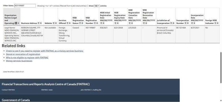Sort Business Address descending arrow

pos(41,23)
